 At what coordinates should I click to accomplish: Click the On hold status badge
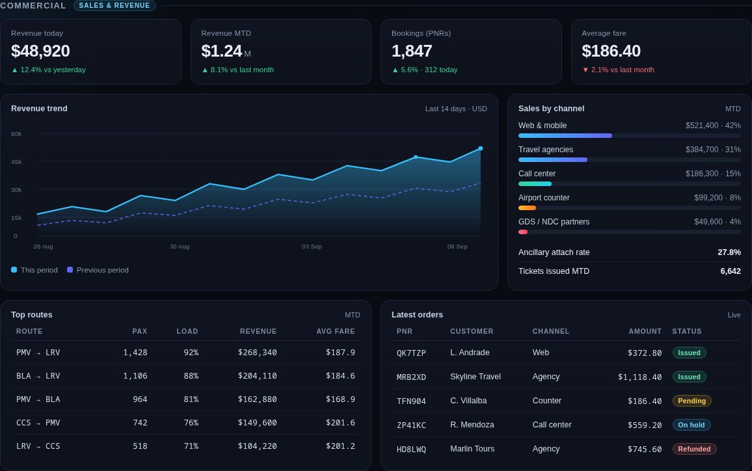691,425
